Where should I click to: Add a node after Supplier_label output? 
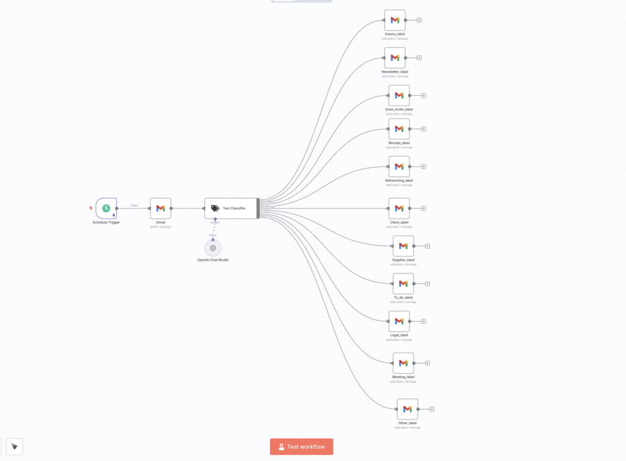coord(427,246)
